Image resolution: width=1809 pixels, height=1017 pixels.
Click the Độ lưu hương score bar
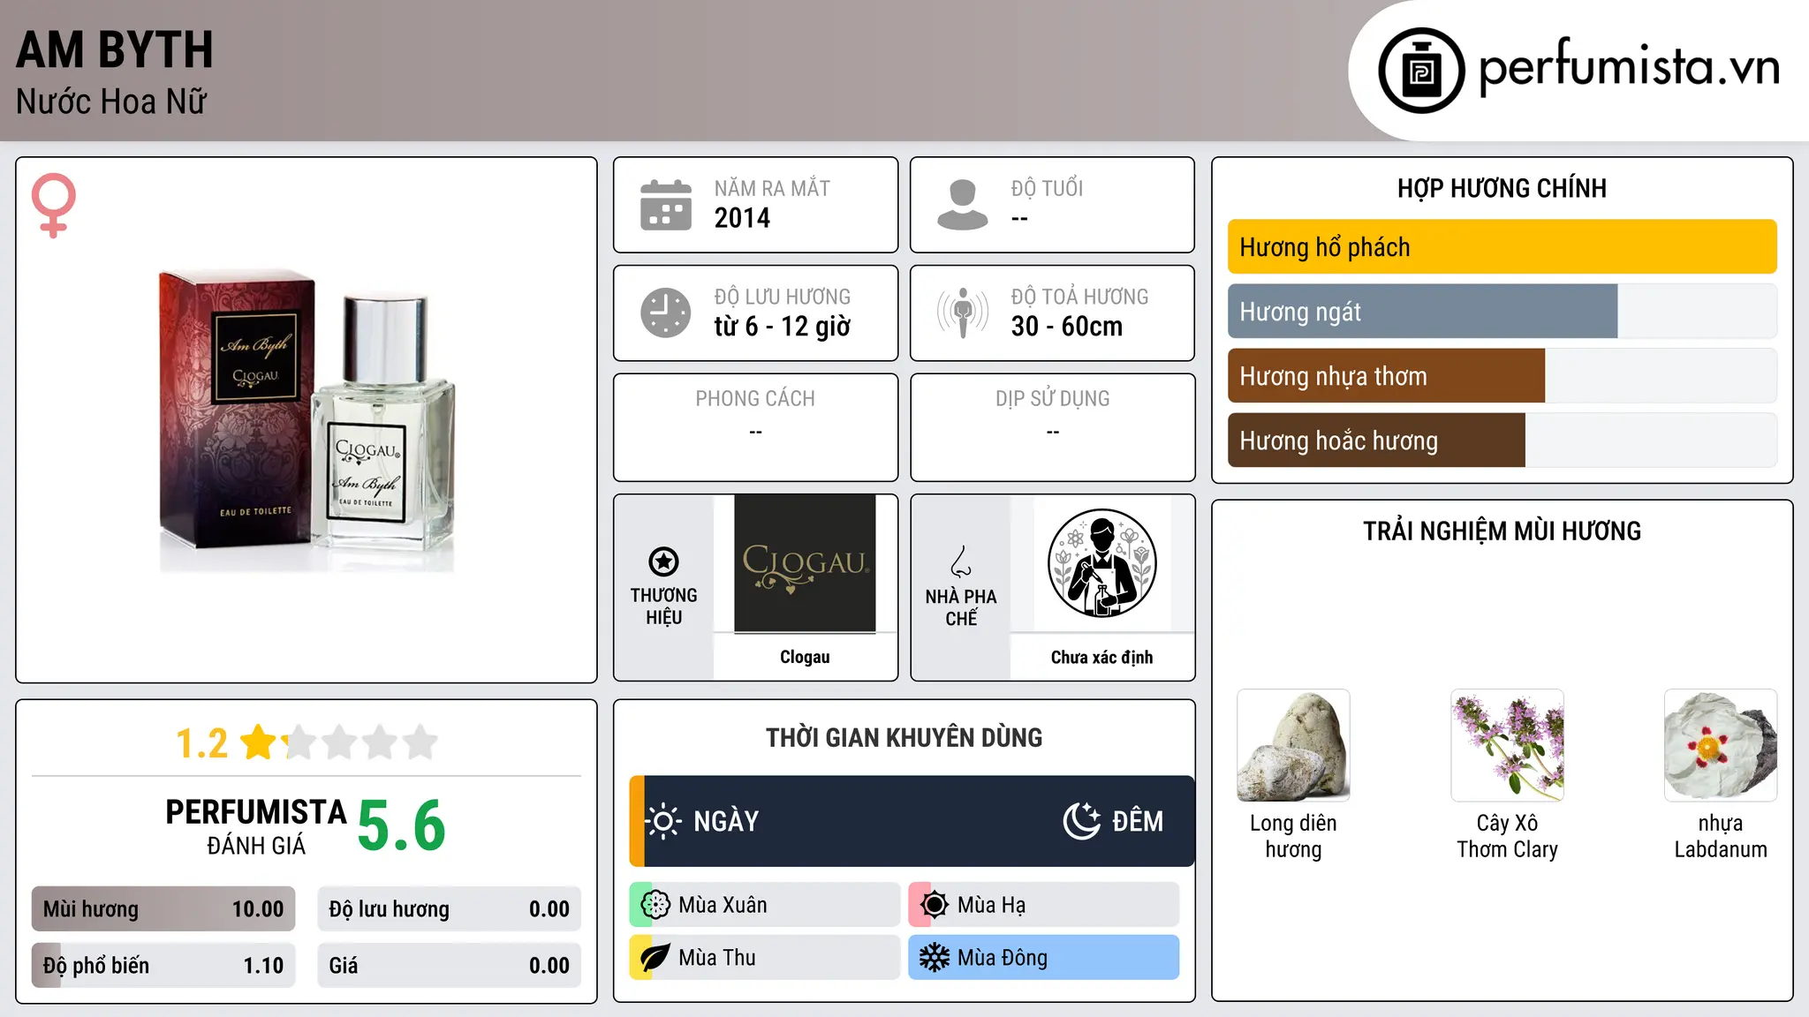449,909
